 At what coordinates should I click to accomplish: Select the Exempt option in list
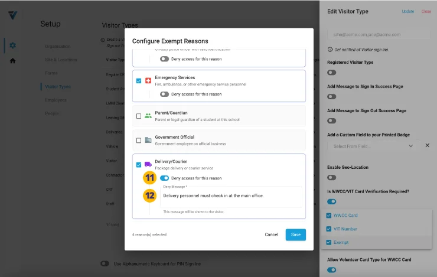click(x=341, y=242)
